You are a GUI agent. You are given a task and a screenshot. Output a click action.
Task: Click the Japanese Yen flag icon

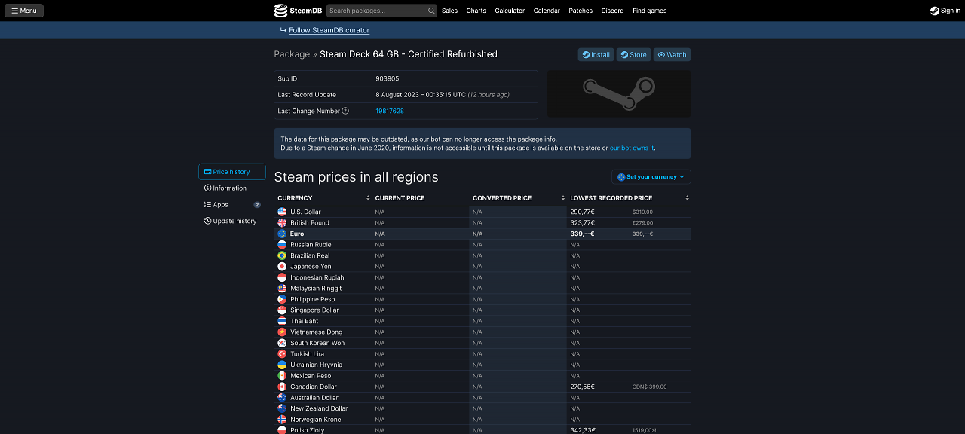(282, 267)
